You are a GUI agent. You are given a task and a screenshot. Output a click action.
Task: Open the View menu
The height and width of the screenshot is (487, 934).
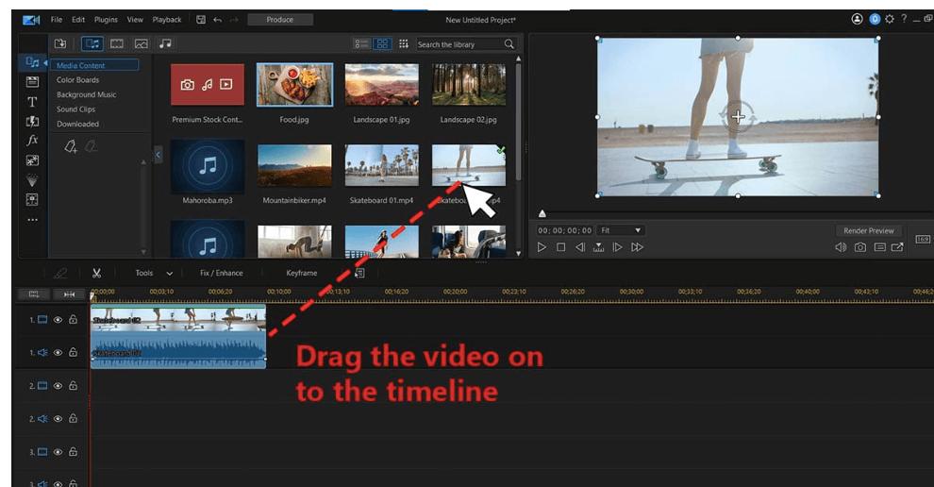click(x=135, y=20)
